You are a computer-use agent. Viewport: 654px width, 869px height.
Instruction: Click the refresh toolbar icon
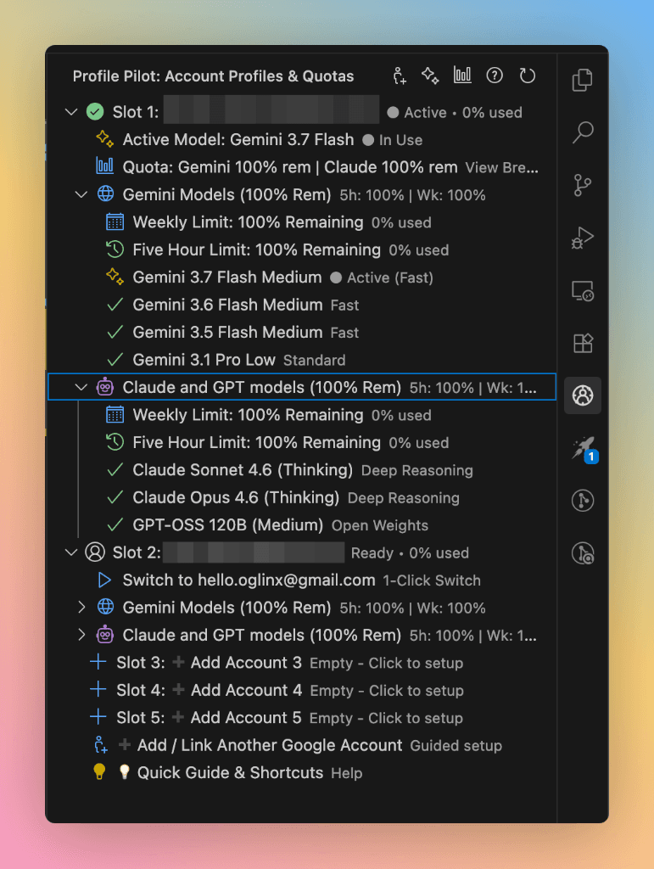528,76
